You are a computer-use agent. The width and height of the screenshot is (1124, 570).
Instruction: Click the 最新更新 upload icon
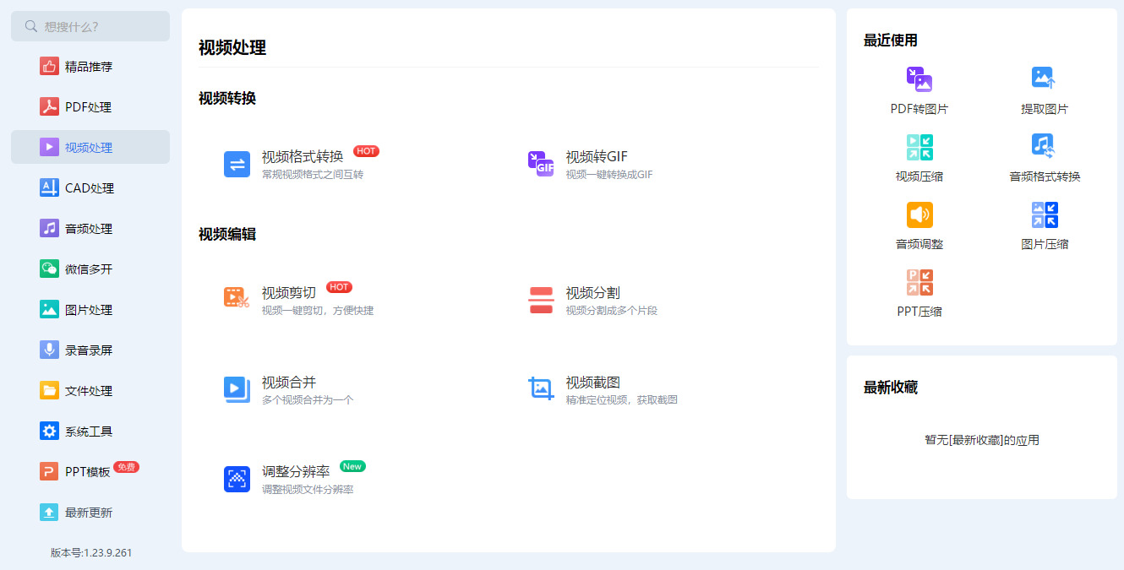[49, 513]
